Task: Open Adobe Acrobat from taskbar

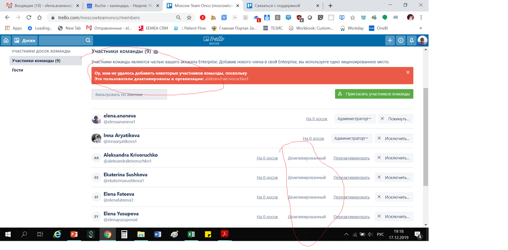Action: tap(225, 234)
